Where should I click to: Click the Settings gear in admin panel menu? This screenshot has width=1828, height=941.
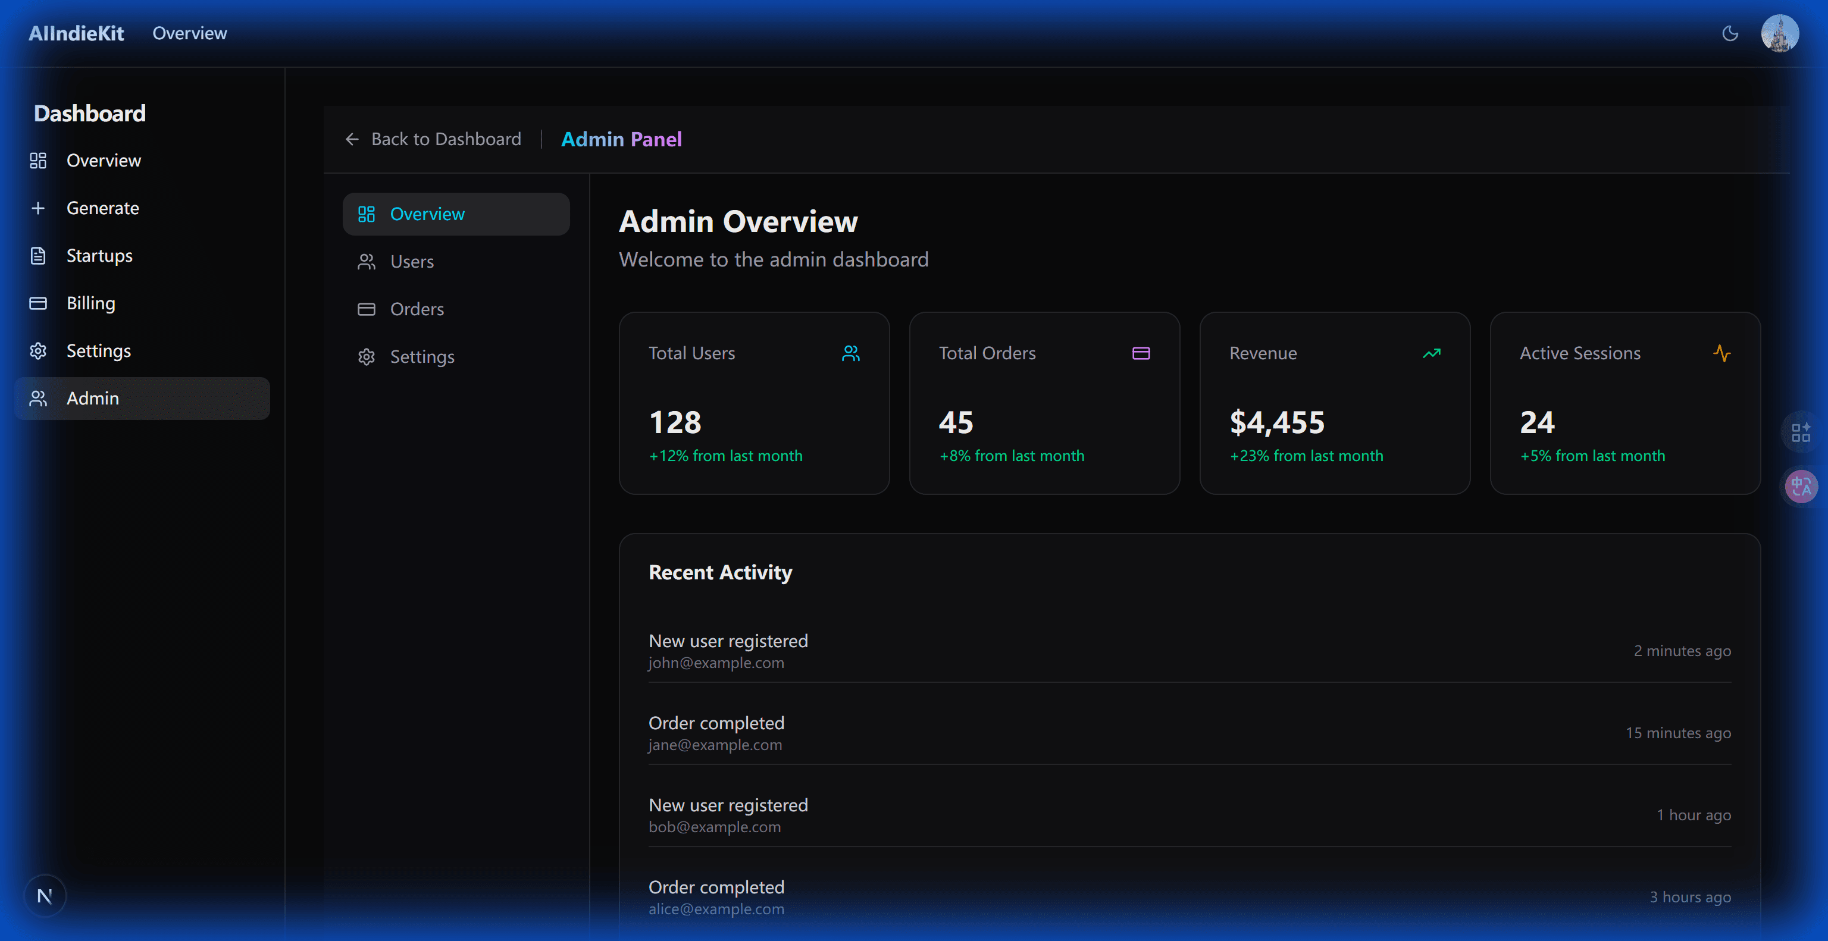367,357
